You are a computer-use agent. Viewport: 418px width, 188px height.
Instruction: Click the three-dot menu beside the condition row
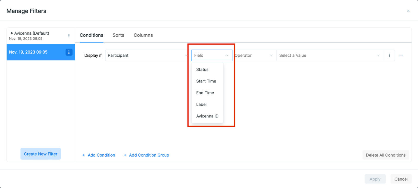tap(389, 55)
